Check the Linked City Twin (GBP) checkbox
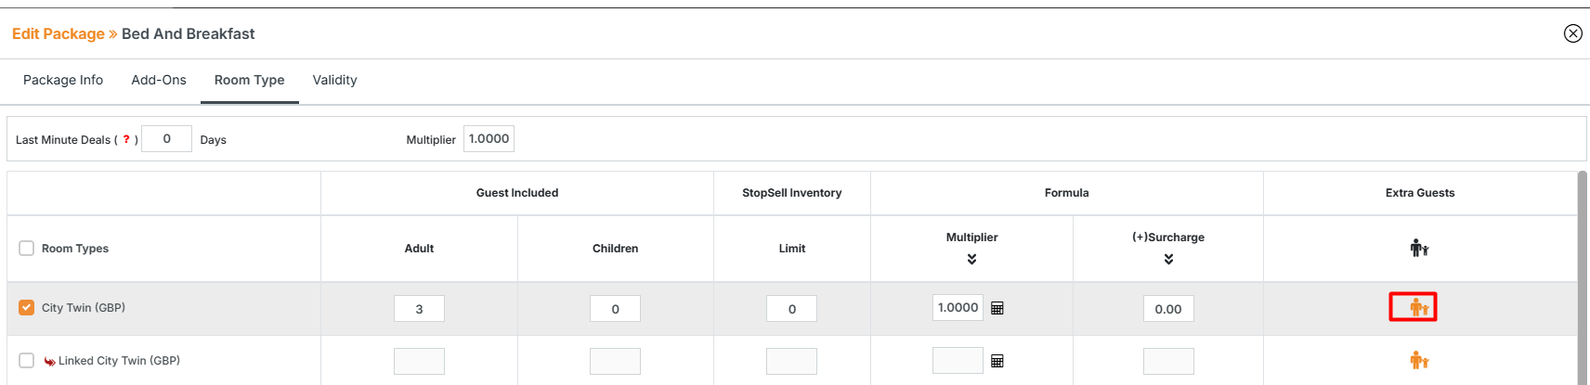This screenshot has width=1590, height=385. (27, 360)
